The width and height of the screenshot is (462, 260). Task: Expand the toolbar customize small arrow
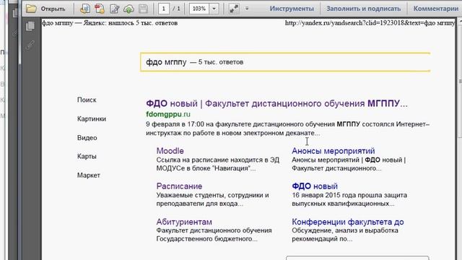(x=247, y=9)
